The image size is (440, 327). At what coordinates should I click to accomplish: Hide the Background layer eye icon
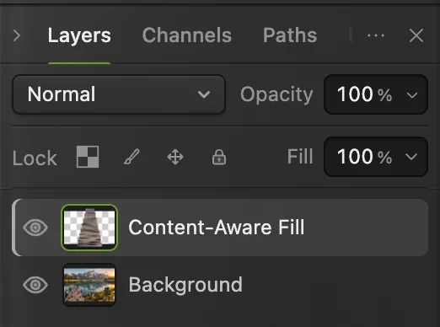click(35, 285)
